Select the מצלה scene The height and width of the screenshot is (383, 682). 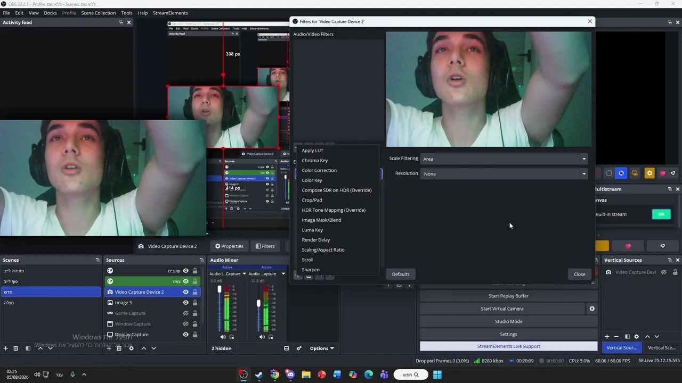point(51,303)
